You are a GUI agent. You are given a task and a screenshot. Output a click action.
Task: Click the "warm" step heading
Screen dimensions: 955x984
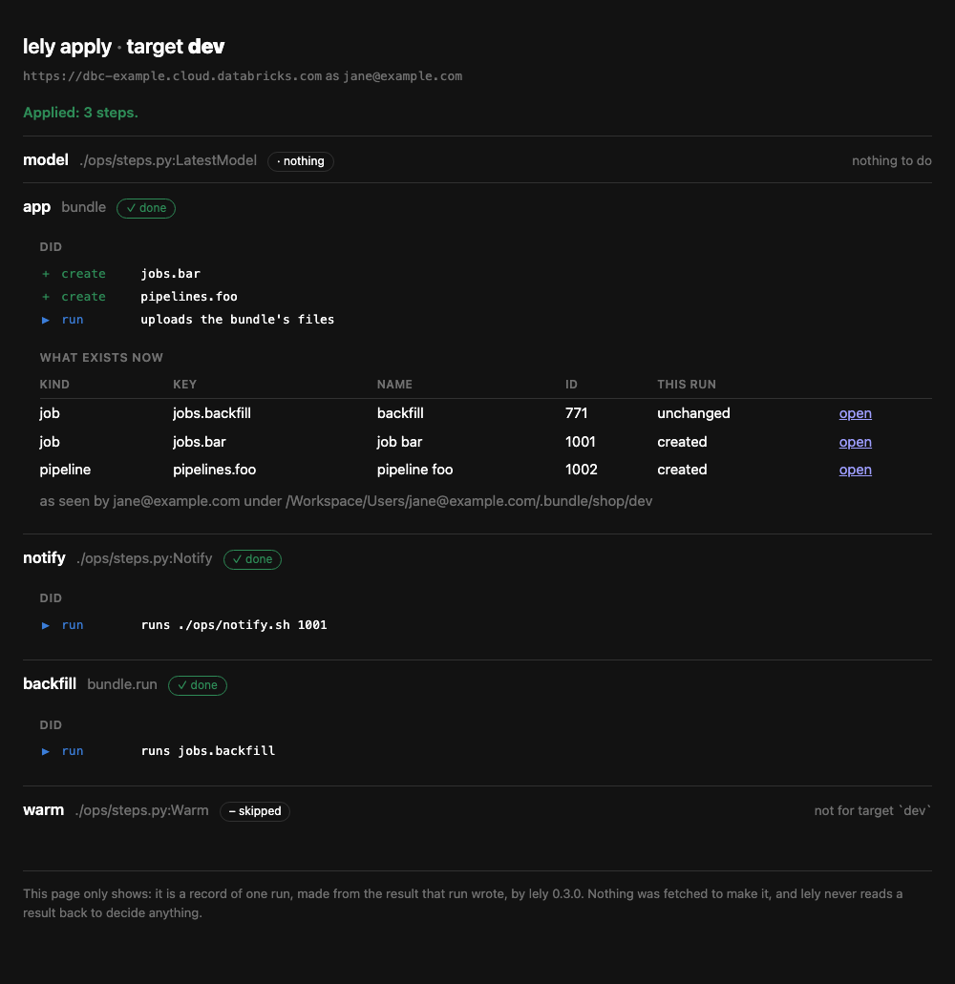click(44, 810)
